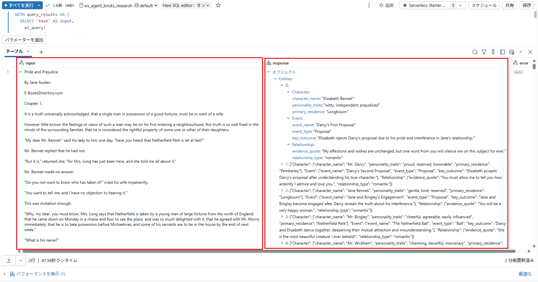Click the 最適化 link
538x282 pixels.
pyautogui.click(x=525, y=274)
